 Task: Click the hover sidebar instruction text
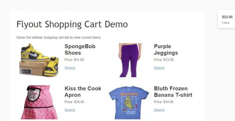coord(59,37)
